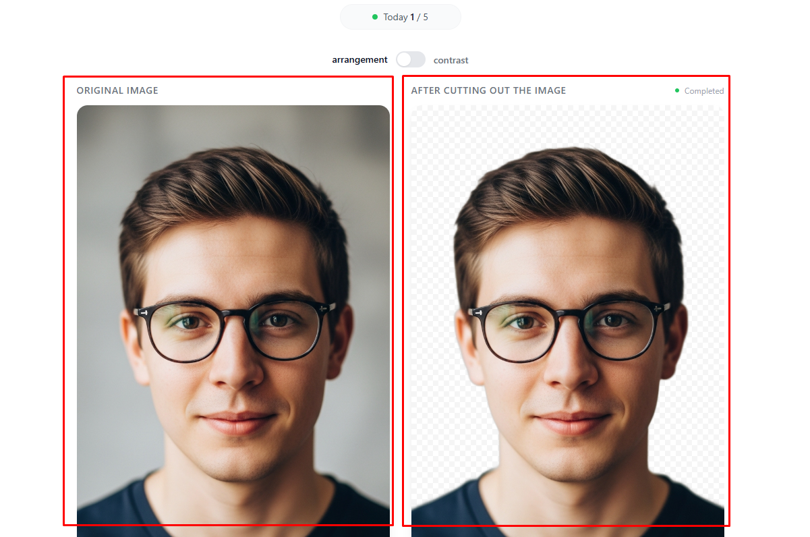The height and width of the screenshot is (537, 810).
Task: Click the green dot beside Today counter
Action: [x=375, y=17]
